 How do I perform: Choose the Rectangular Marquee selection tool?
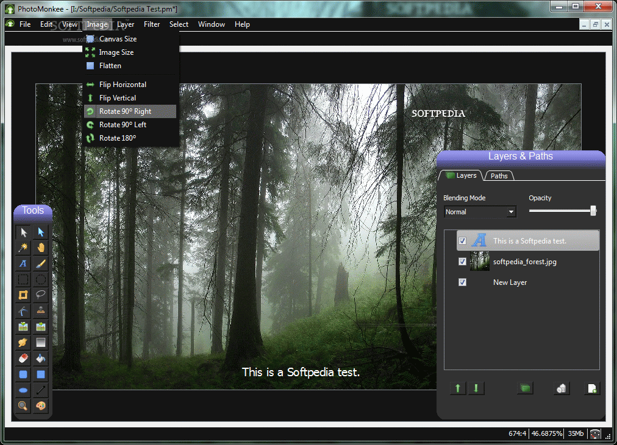coord(23,279)
